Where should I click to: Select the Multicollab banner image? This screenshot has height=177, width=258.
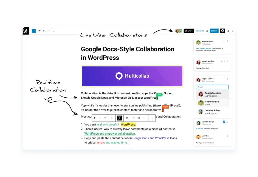132,76
